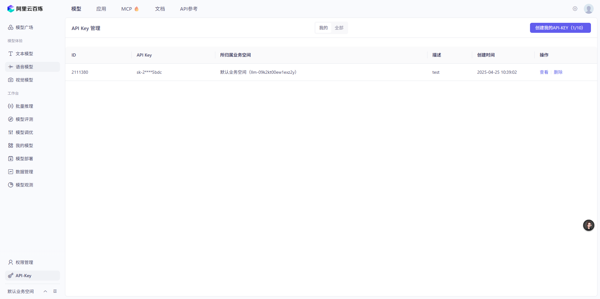Click 查看 link for key 2111380
This screenshot has width=600, height=299.
544,72
